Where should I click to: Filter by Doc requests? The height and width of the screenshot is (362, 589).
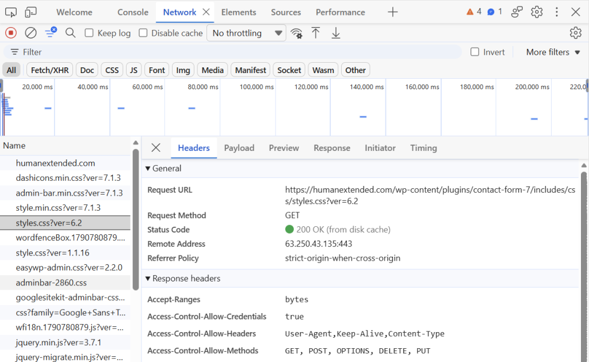point(87,70)
